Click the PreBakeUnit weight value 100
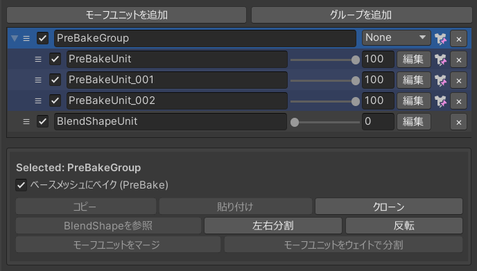Viewport: 477px width, 271px height. 378,59
